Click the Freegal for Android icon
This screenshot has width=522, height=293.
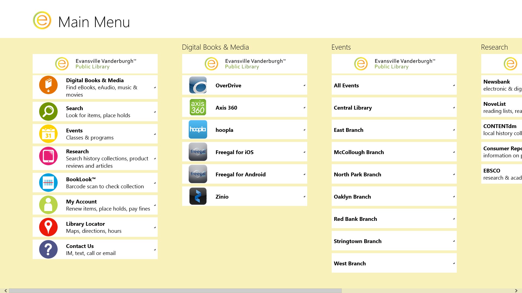pos(198,174)
